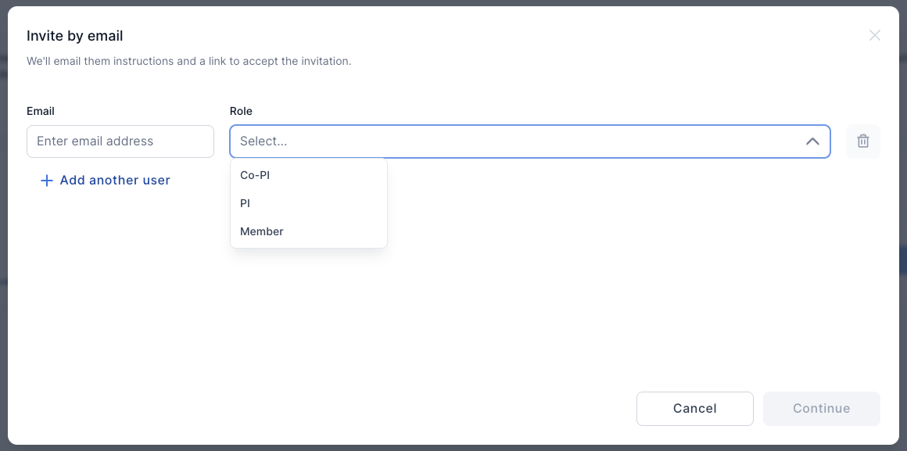The height and width of the screenshot is (451, 907).
Task: Collapse the Role dropdown using the chevron
Action: pos(812,141)
